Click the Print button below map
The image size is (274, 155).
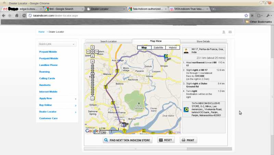click(x=188, y=140)
